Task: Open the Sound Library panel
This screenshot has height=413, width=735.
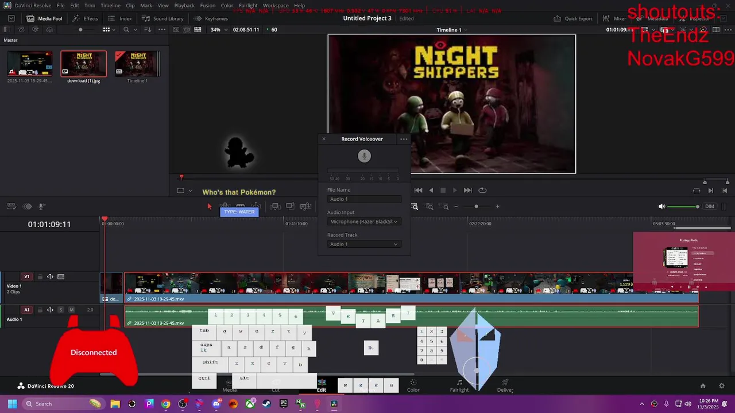Action: [163, 18]
